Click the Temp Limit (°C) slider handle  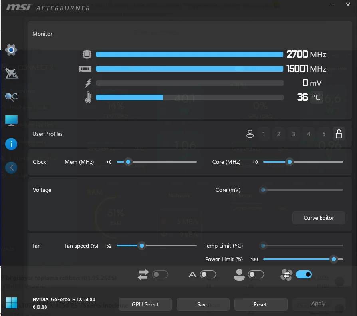(263, 246)
